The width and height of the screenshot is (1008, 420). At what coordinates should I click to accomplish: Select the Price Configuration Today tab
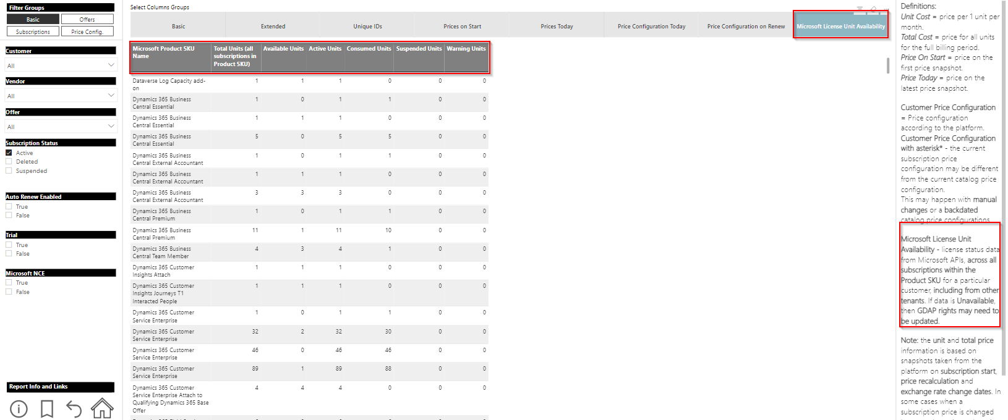click(651, 26)
